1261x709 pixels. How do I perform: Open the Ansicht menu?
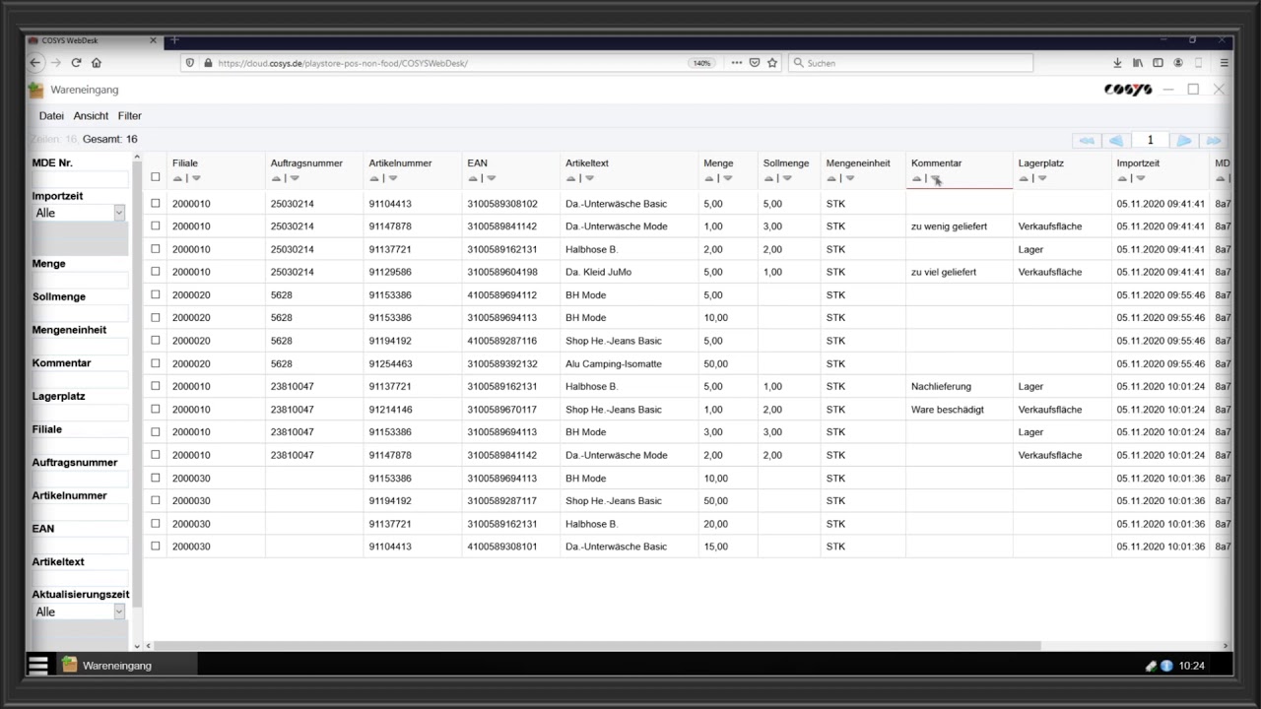[91, 116]
